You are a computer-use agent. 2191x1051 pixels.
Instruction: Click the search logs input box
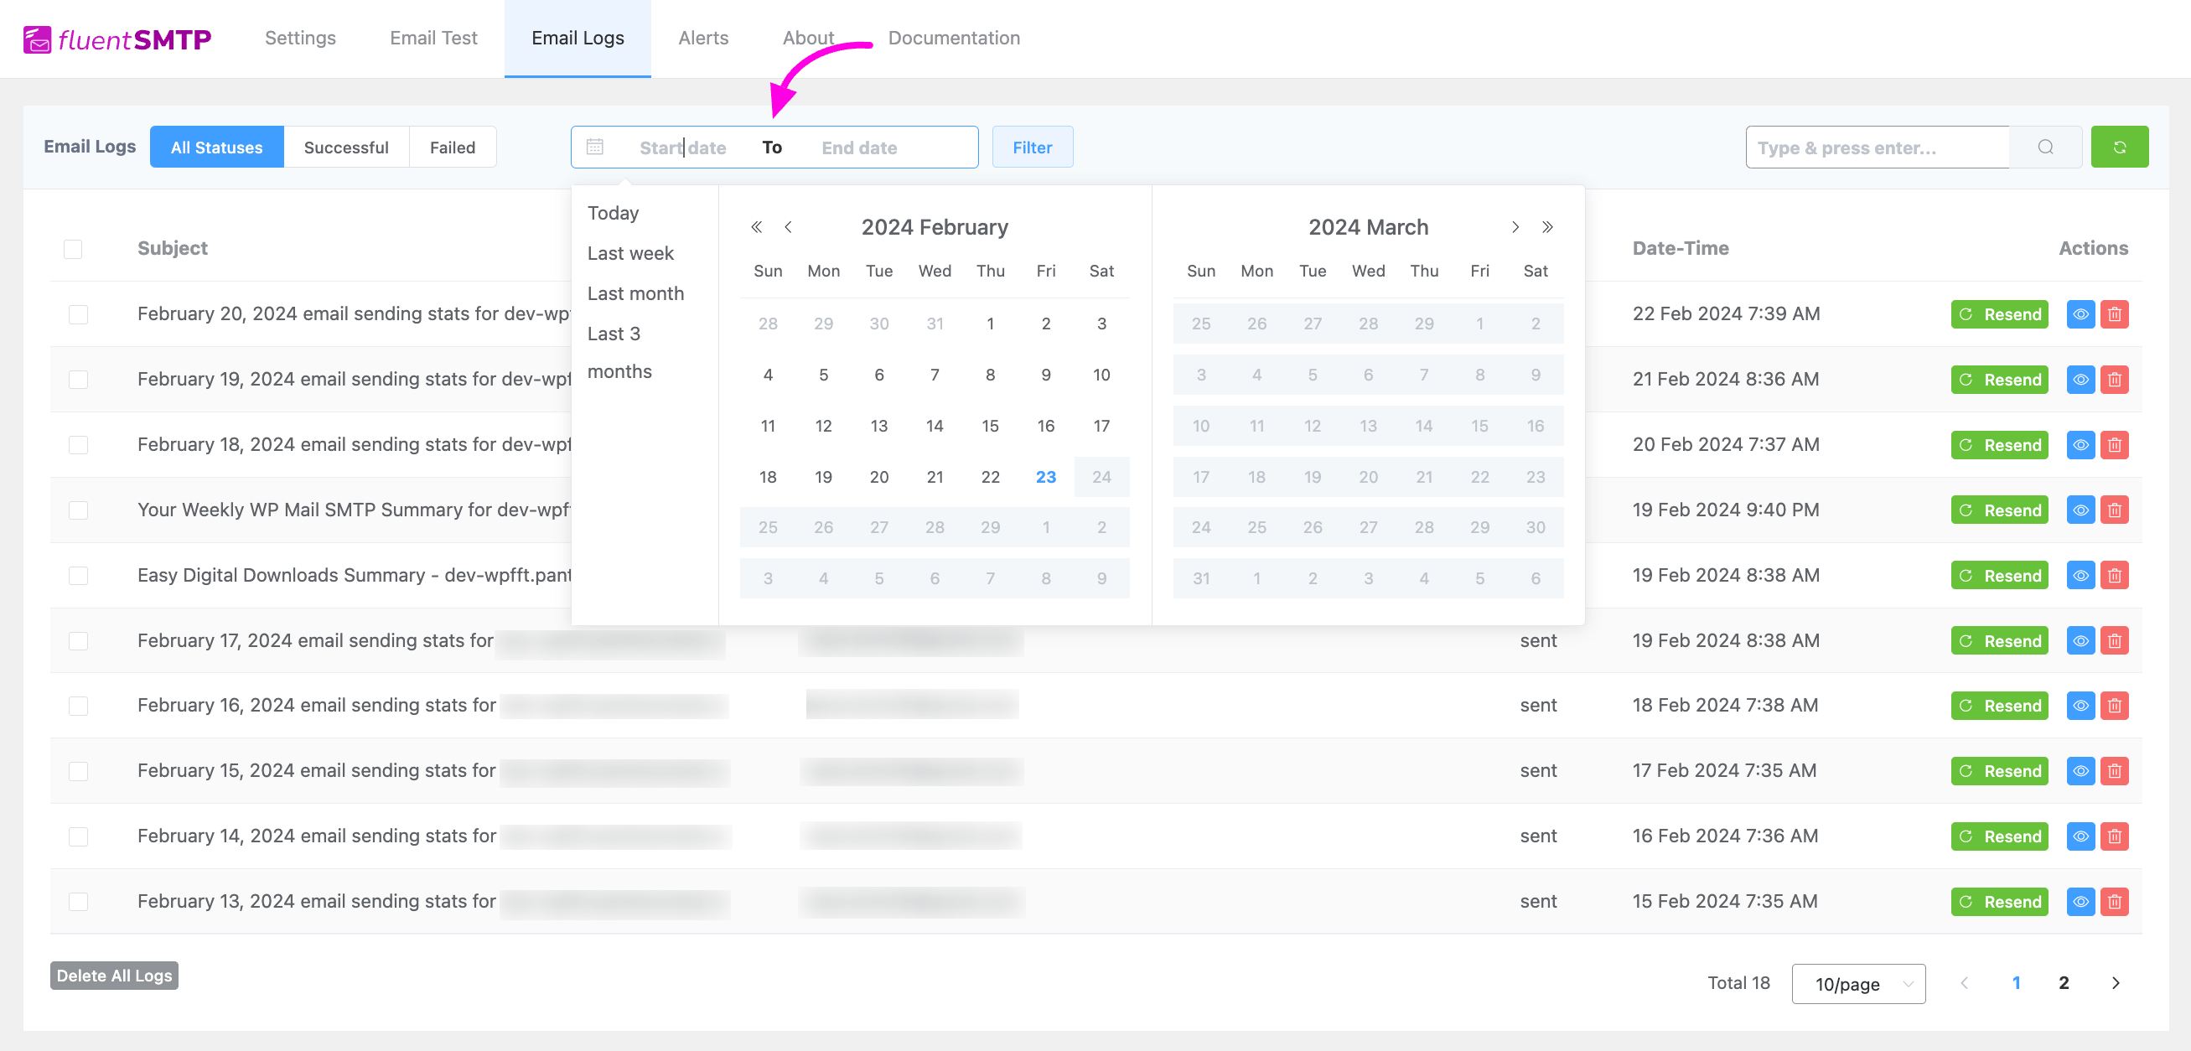pyautogui.click(x=1878, y=148)
